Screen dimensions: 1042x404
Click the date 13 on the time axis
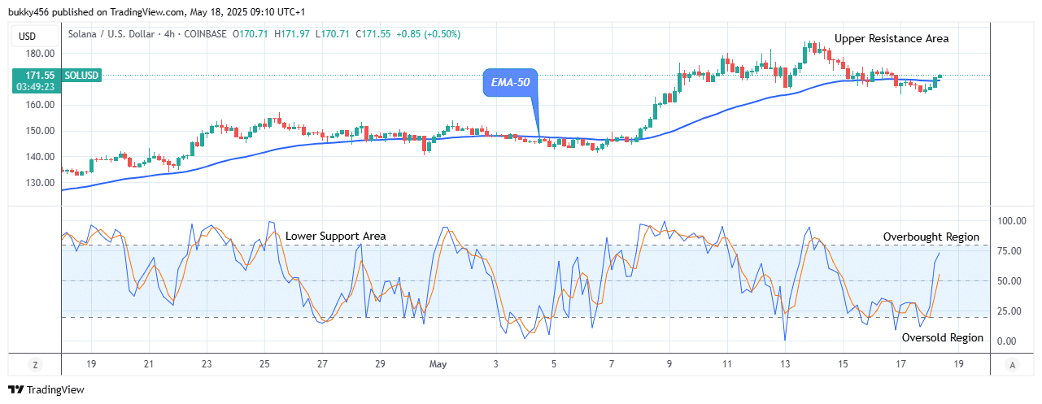[x=784, y=364]
